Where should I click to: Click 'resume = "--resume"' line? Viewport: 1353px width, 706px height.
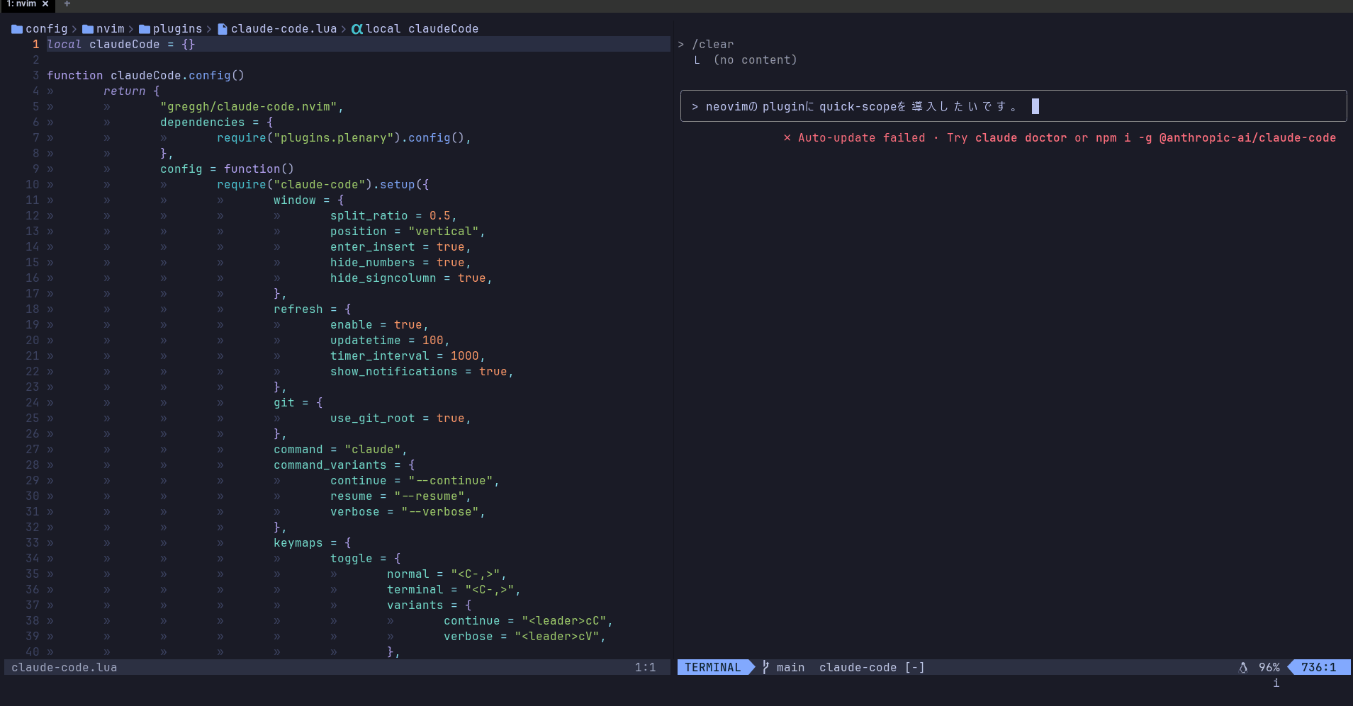(x=398, y=496)
